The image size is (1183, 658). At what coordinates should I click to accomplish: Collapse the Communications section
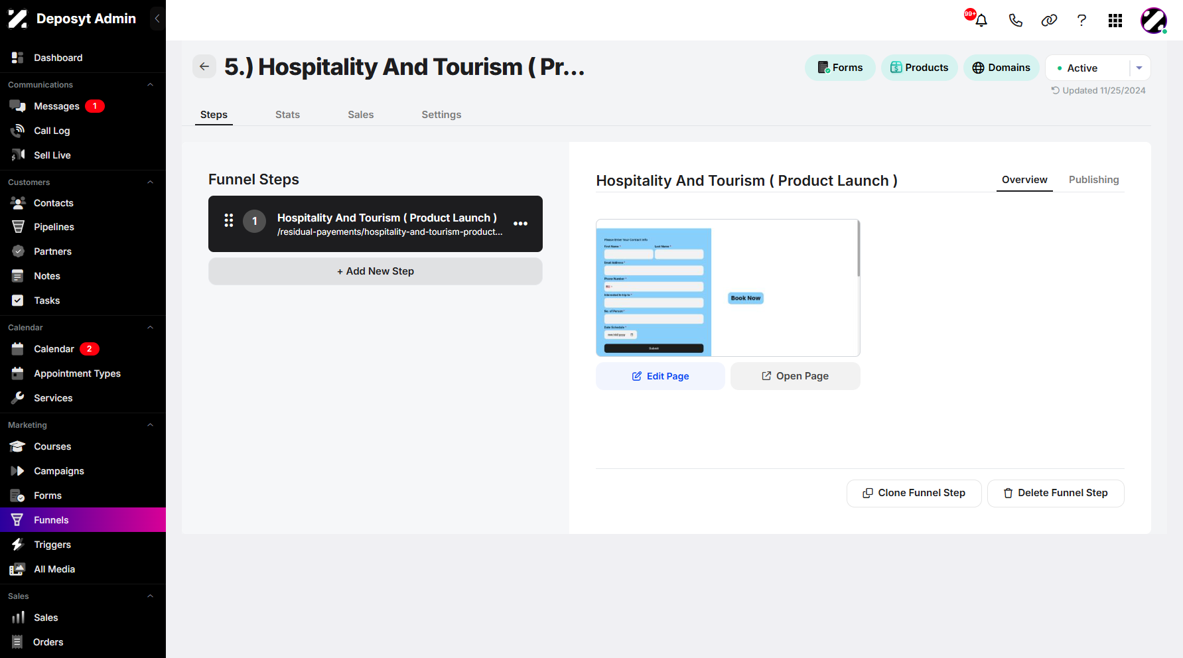point(150,85)
